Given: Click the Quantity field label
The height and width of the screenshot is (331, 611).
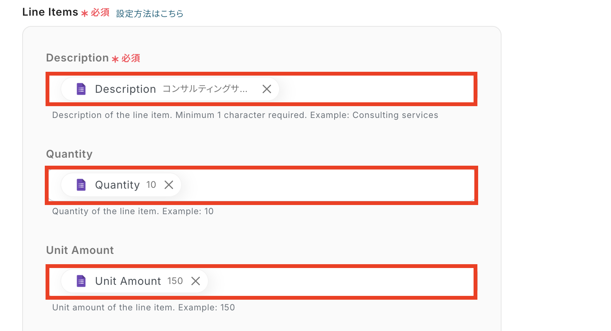Looking at the screenshot, I should point(69,154).
